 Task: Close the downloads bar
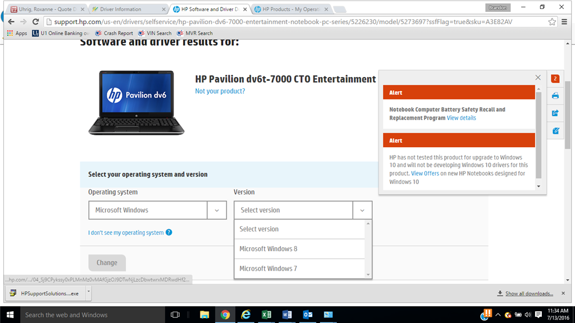click(563, 293)
